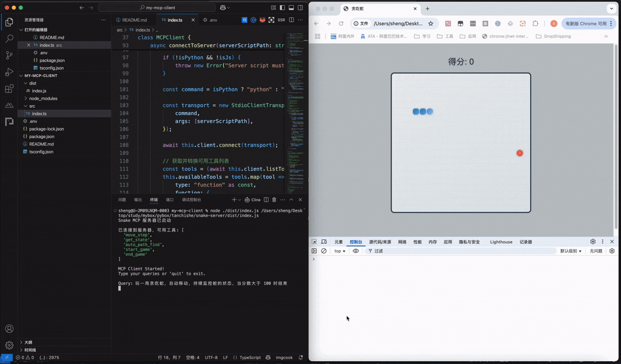Open the Search view in activity bar
The width and height of the screenshot is (621, 364).
coord(9,39)
